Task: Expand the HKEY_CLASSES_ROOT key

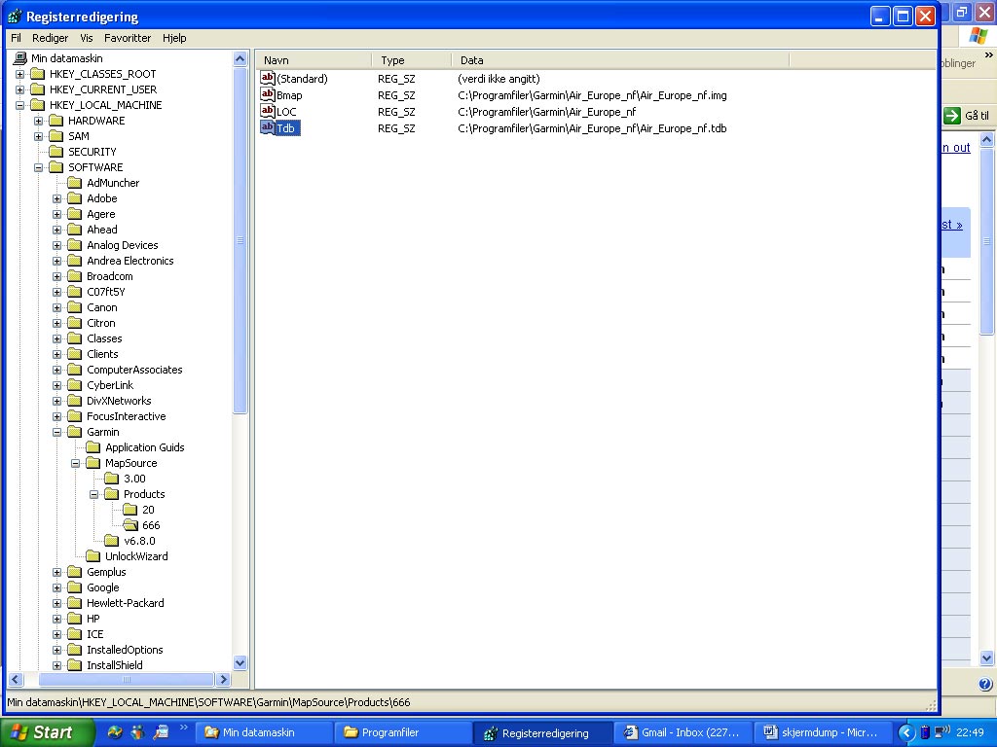Action: [19, 74]
